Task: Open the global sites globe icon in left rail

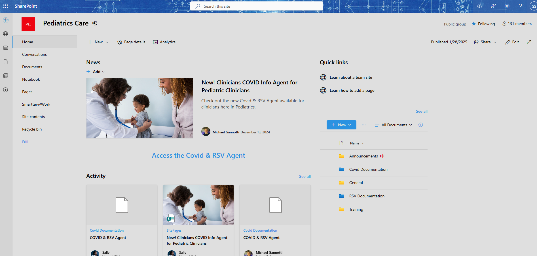Action: point(5,34)
